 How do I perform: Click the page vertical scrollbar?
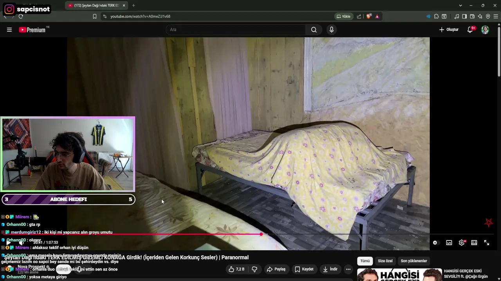click(x=499, y=51)
